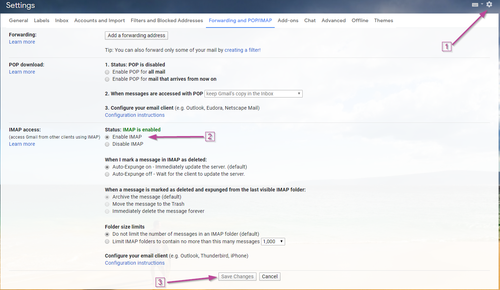Open the POP message handling dropdown

coord(254,94)
